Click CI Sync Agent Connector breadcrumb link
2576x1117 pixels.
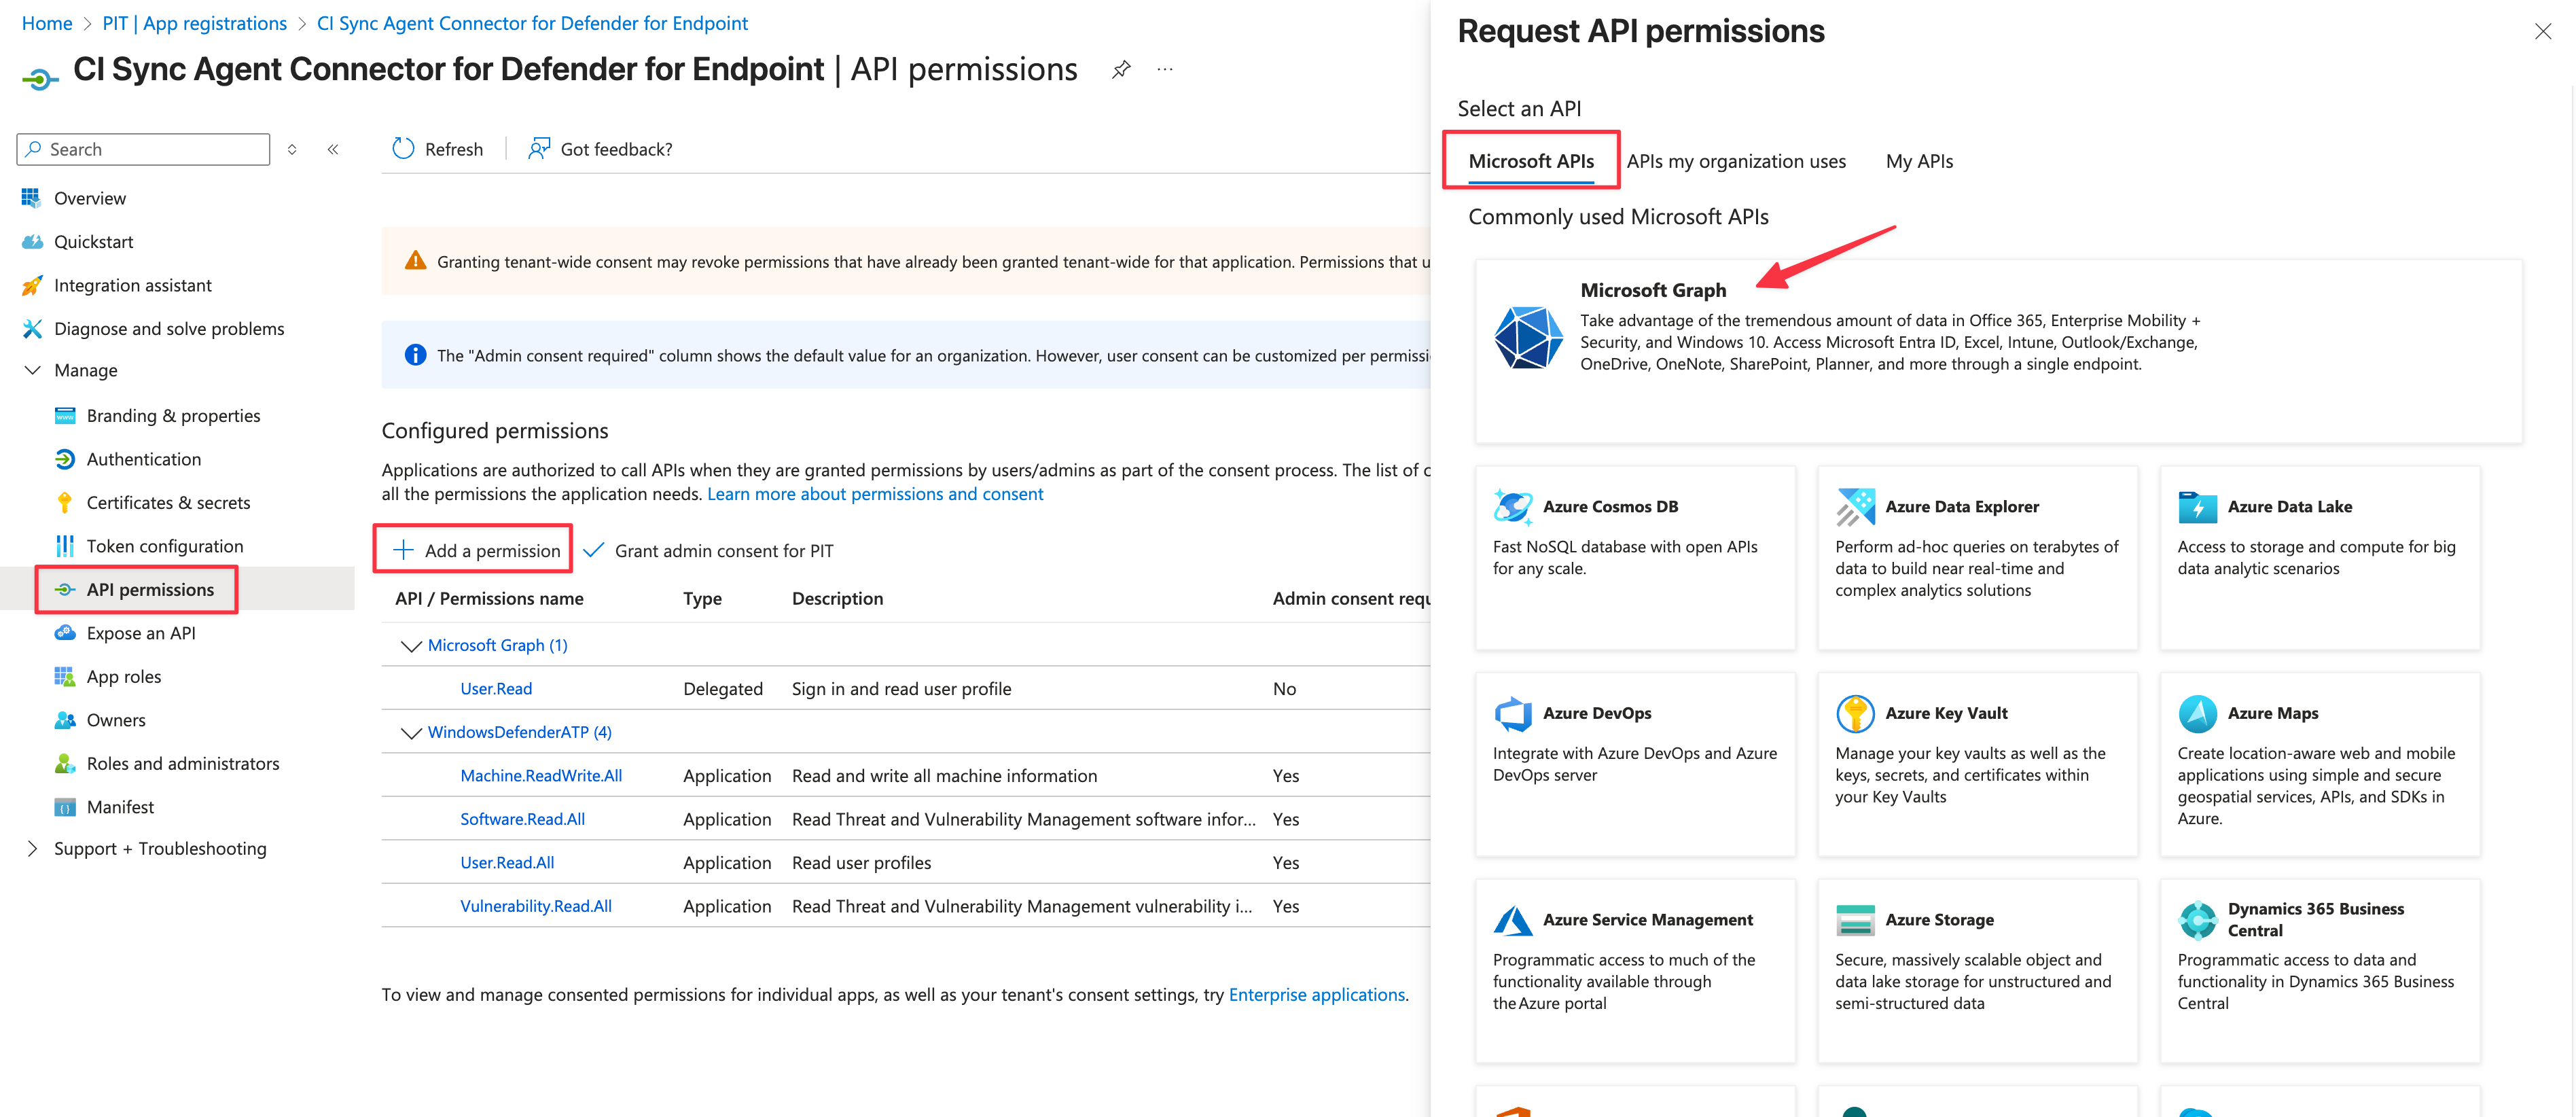pyautogui.click(x=532, y=23)
